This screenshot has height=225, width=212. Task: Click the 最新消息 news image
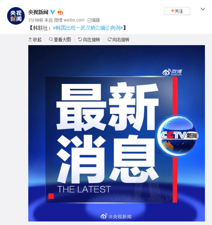pos(117,133)
